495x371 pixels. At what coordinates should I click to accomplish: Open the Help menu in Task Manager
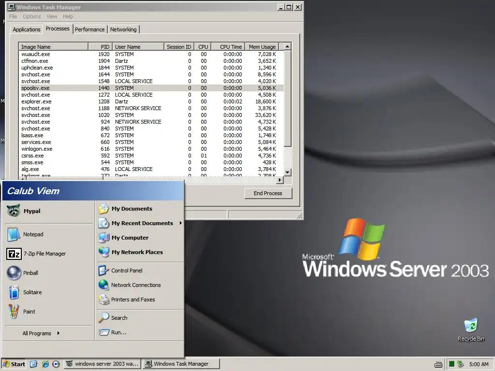tap(68, 16)
